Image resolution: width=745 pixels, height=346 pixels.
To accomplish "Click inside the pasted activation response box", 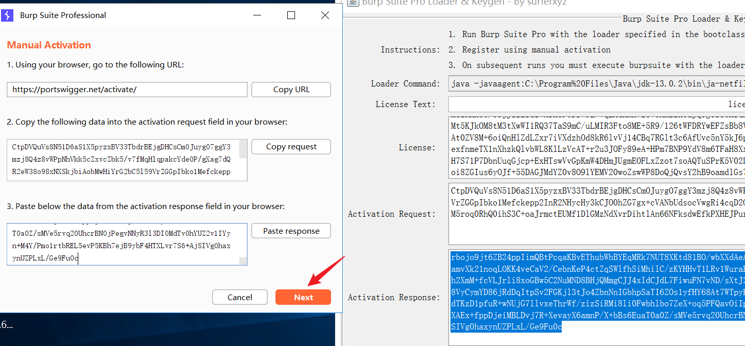I will pos(123,245).
